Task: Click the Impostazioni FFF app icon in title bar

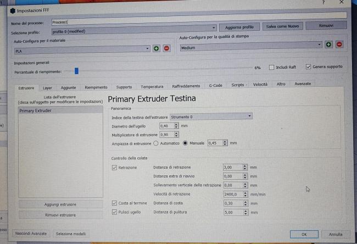Action: point(13,10)
